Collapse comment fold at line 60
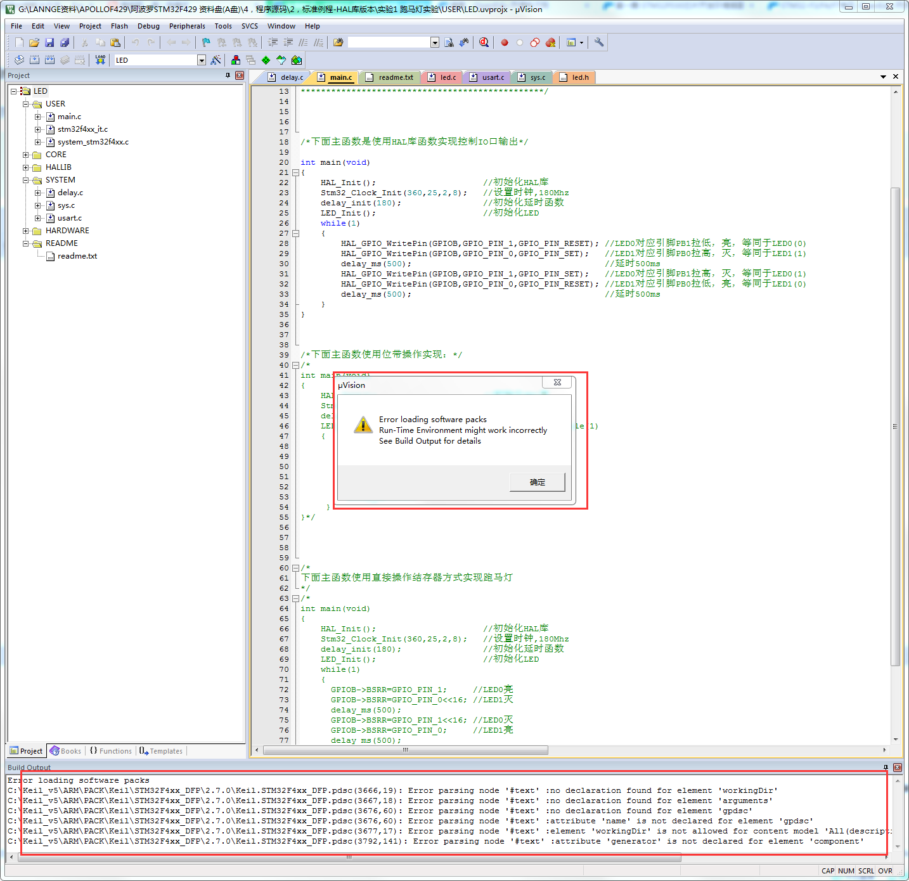Image resolution: width=909 pixels, height=881 pixels. coord(295,568)
